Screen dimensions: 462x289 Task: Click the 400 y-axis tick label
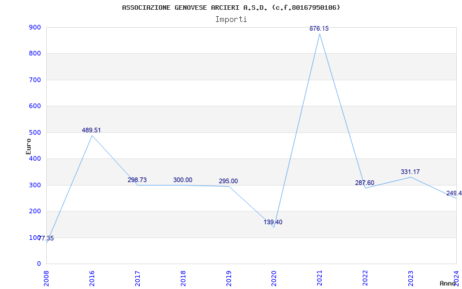[35, 158]
